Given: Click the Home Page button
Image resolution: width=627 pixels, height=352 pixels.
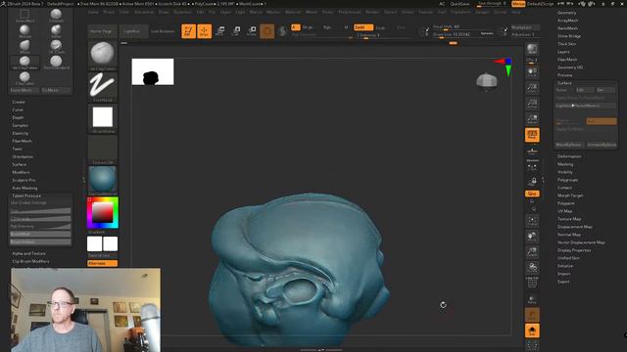Looking at the screenshot, I should (x=101, y=31).
